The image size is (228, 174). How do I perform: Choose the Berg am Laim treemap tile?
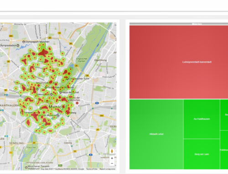[202, 154]
